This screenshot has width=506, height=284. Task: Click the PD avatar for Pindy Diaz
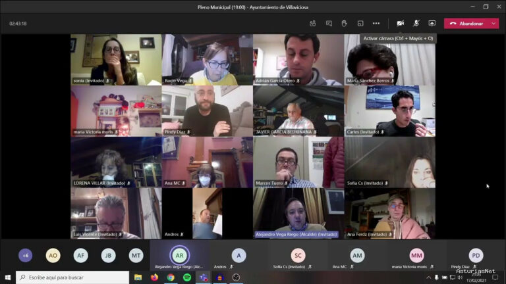tap(476, 255)
